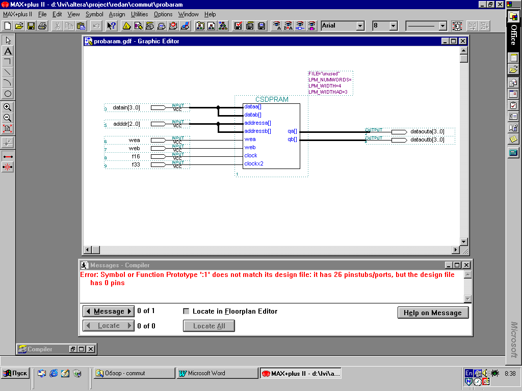This screenshot has height=391, width=522.
Task: Open the Programmer toolbar icon
Action: point(185,26)
